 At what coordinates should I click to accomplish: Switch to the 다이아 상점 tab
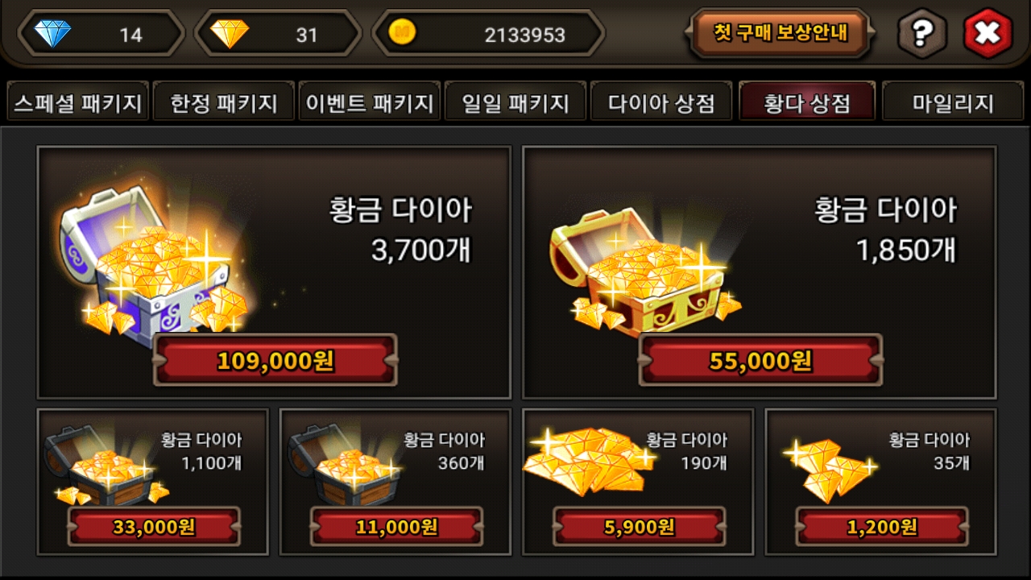[x=661, y=103]
